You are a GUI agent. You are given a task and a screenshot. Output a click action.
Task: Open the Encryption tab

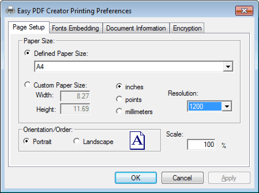pos(187,28)
